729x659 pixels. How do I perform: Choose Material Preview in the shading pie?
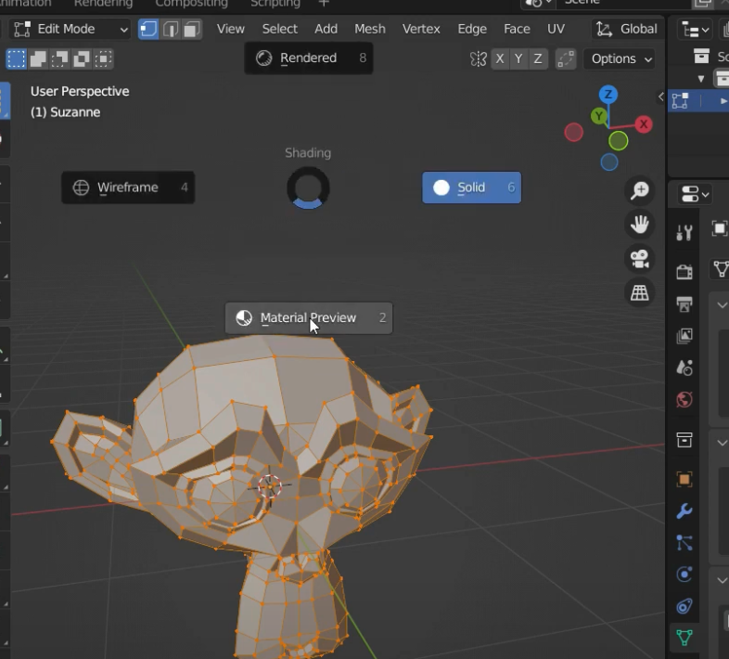(x=308, y=317)
